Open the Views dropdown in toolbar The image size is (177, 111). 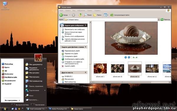point(106,15)
